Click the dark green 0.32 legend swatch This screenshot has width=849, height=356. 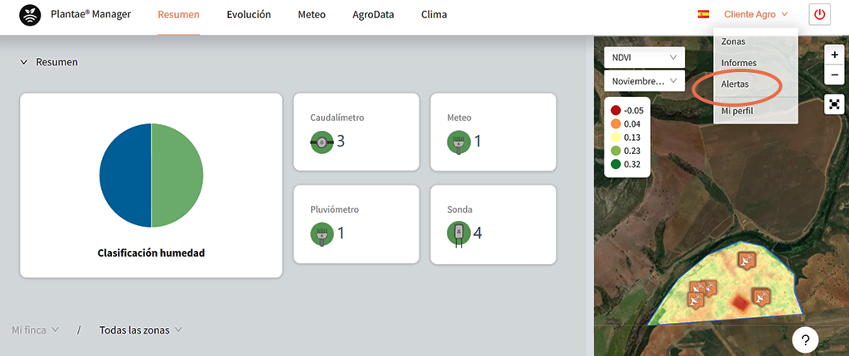(616, 165)
